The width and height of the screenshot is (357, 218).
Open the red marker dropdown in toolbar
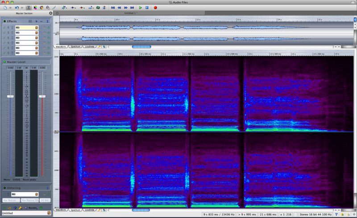pos(82,8)
